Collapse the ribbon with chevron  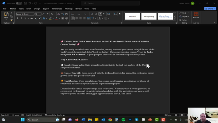(215, 23)
